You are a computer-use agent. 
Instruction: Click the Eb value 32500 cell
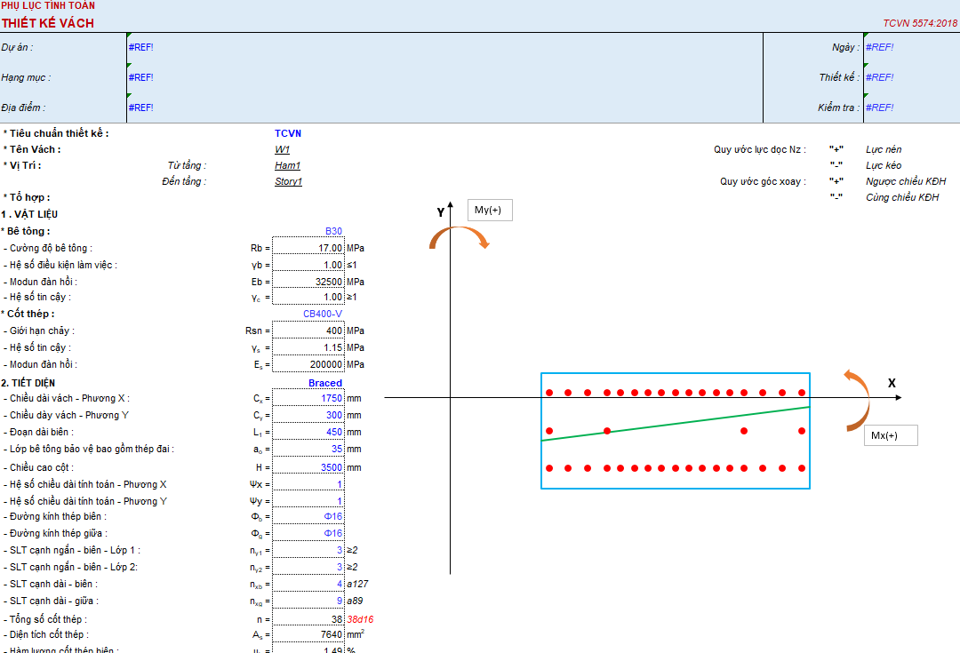(308, 282)
